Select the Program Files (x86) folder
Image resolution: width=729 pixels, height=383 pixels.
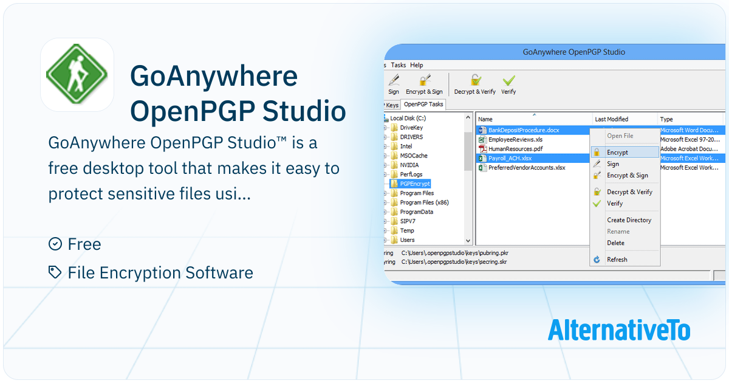[x=425, y=202]
